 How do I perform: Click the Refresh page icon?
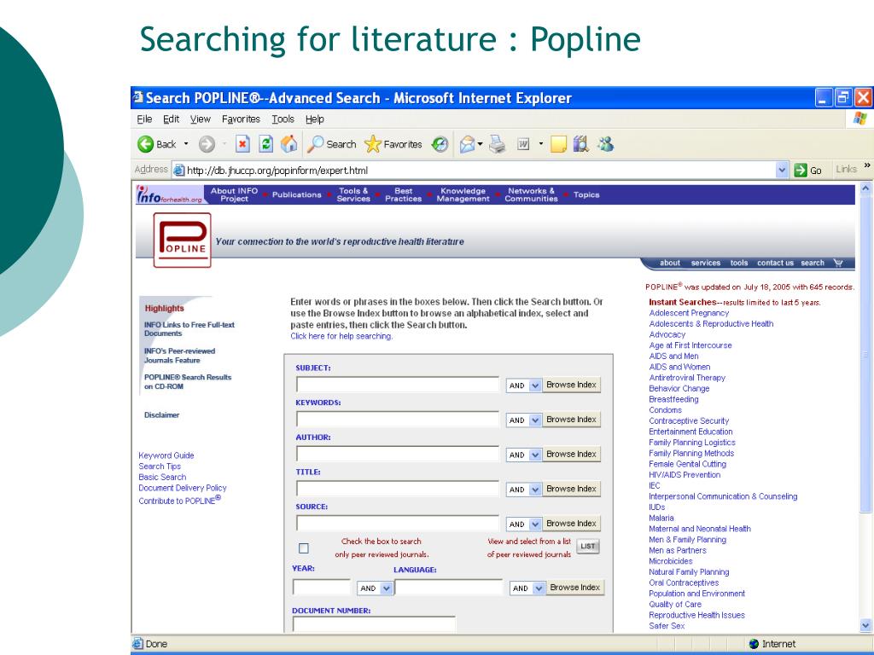[266, 144]
